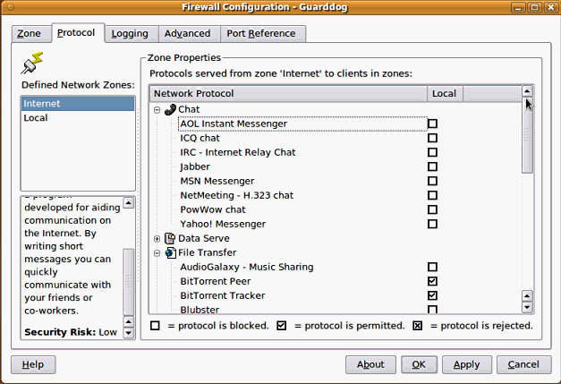Select NetMeeting - H.323 chat row
This screenshot has height=384, width=561.
click(x=302, y=195)
